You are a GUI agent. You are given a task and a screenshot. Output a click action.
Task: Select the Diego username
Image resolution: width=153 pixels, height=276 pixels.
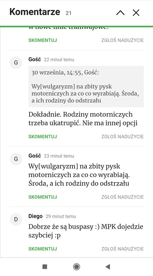pyautogui.click(x=35, y=216)
